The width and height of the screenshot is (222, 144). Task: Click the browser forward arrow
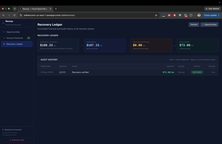click(x=9, y=15)
